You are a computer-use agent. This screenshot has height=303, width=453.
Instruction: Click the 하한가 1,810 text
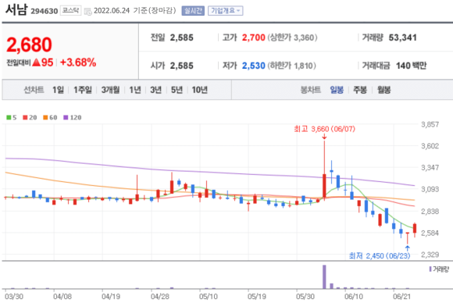[x=292, y=66]
